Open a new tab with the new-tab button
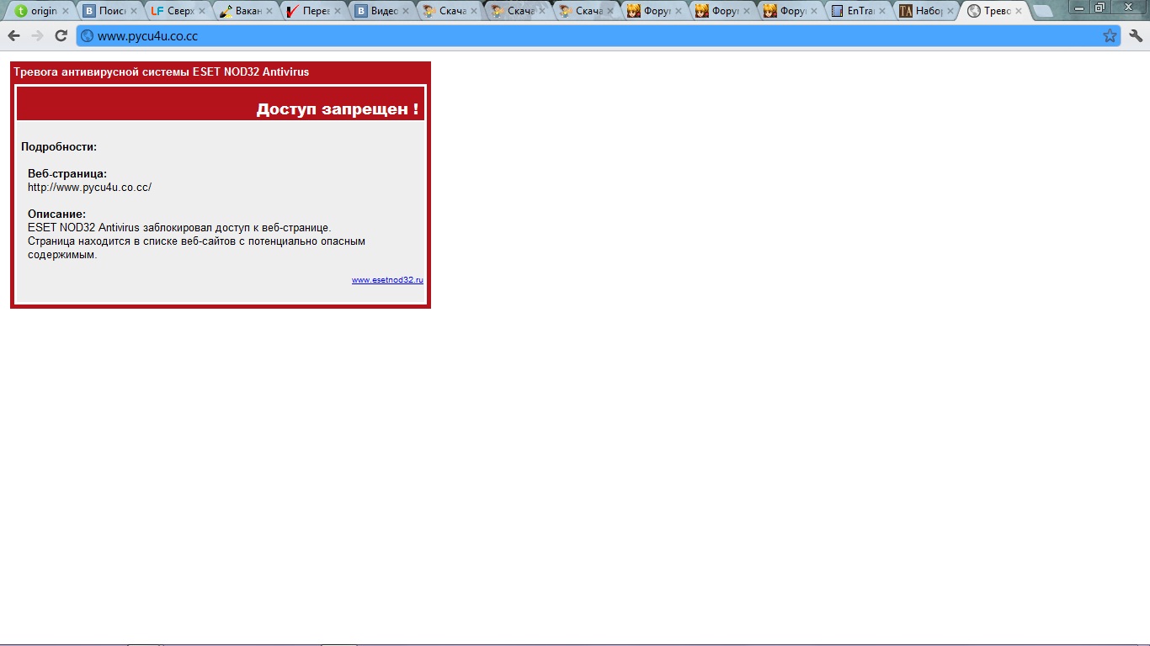 pos(1042,11)
